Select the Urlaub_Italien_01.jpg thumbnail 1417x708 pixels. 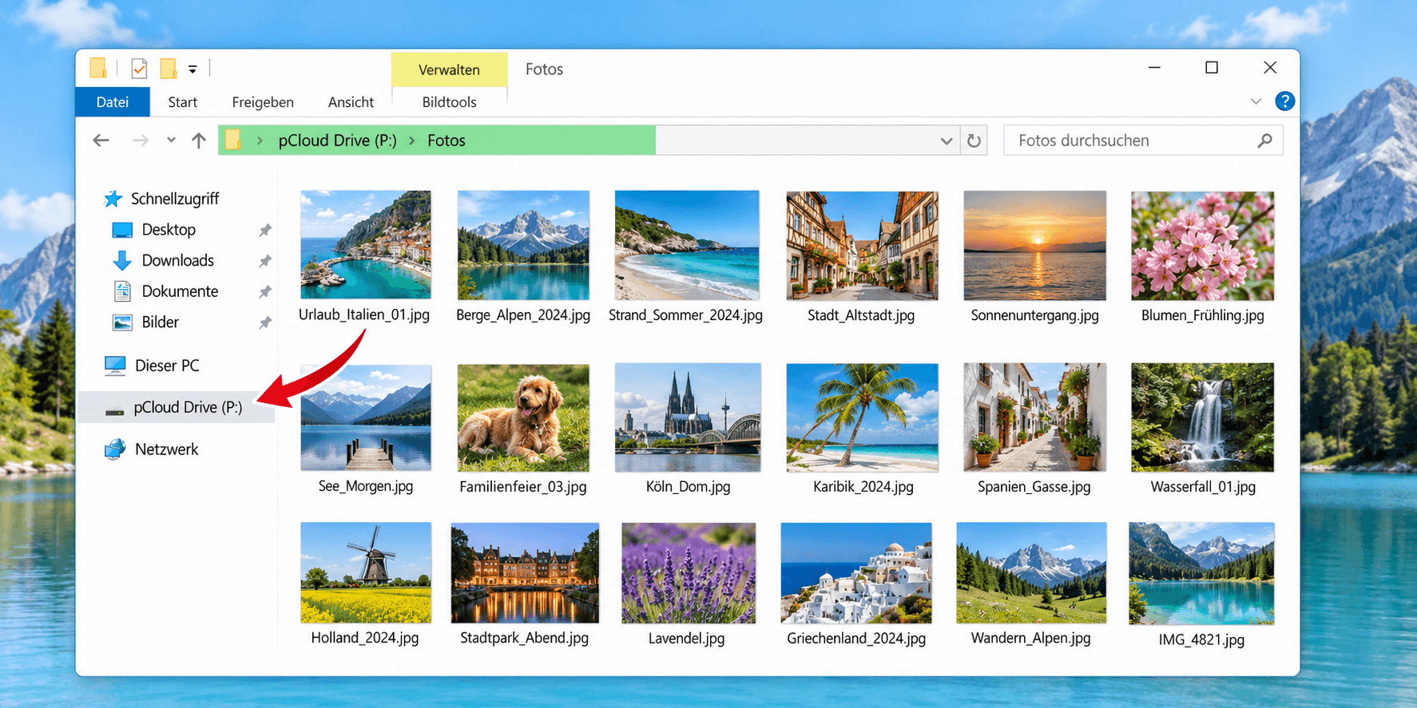coord(366,244)
